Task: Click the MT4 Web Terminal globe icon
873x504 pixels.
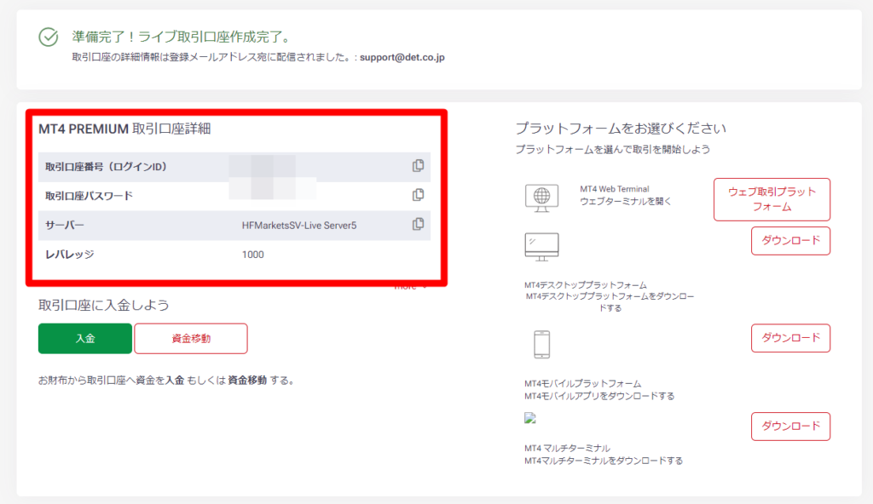Action: [x=541, y=198]
